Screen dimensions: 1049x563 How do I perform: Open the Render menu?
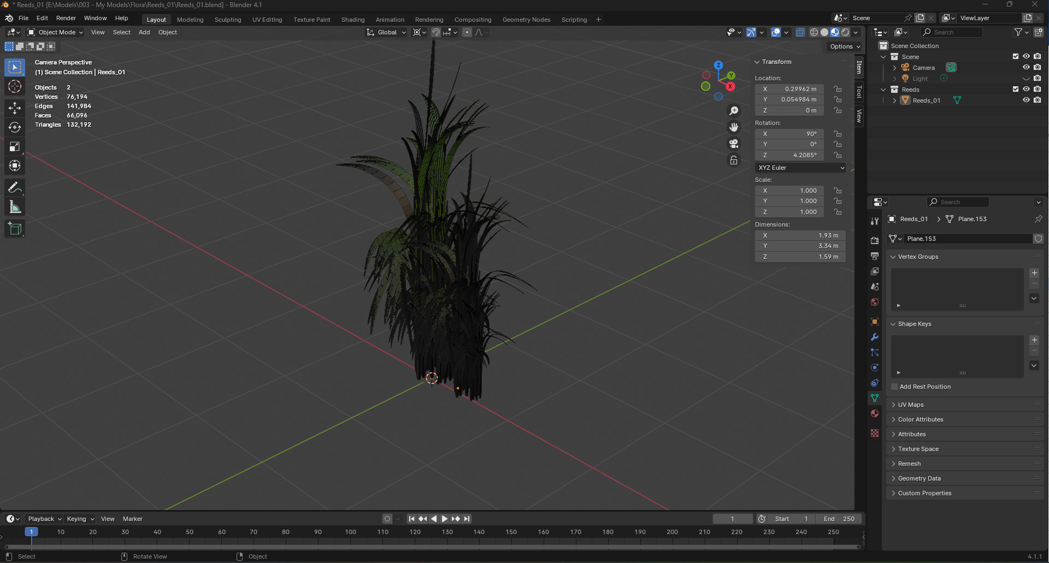(x=66, y=18)
